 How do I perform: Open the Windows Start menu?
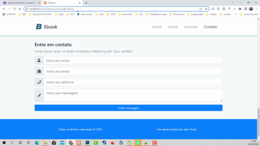[4, 142]
